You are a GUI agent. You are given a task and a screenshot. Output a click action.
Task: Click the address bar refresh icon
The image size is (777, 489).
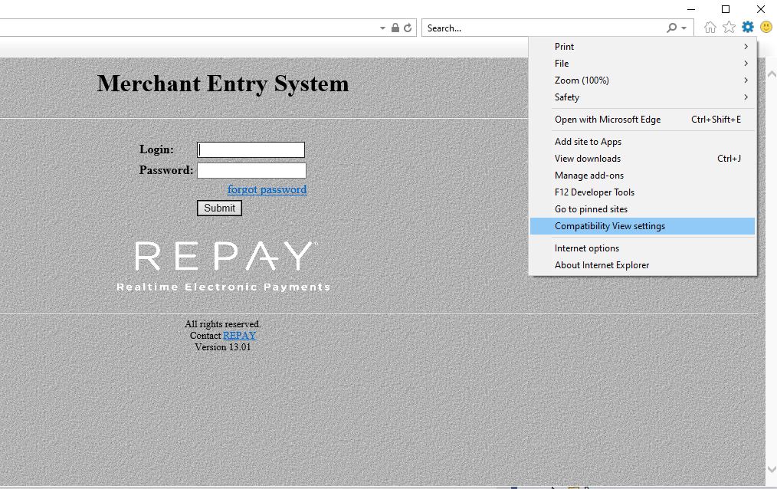pyautogui.click(x=408, y=28)
